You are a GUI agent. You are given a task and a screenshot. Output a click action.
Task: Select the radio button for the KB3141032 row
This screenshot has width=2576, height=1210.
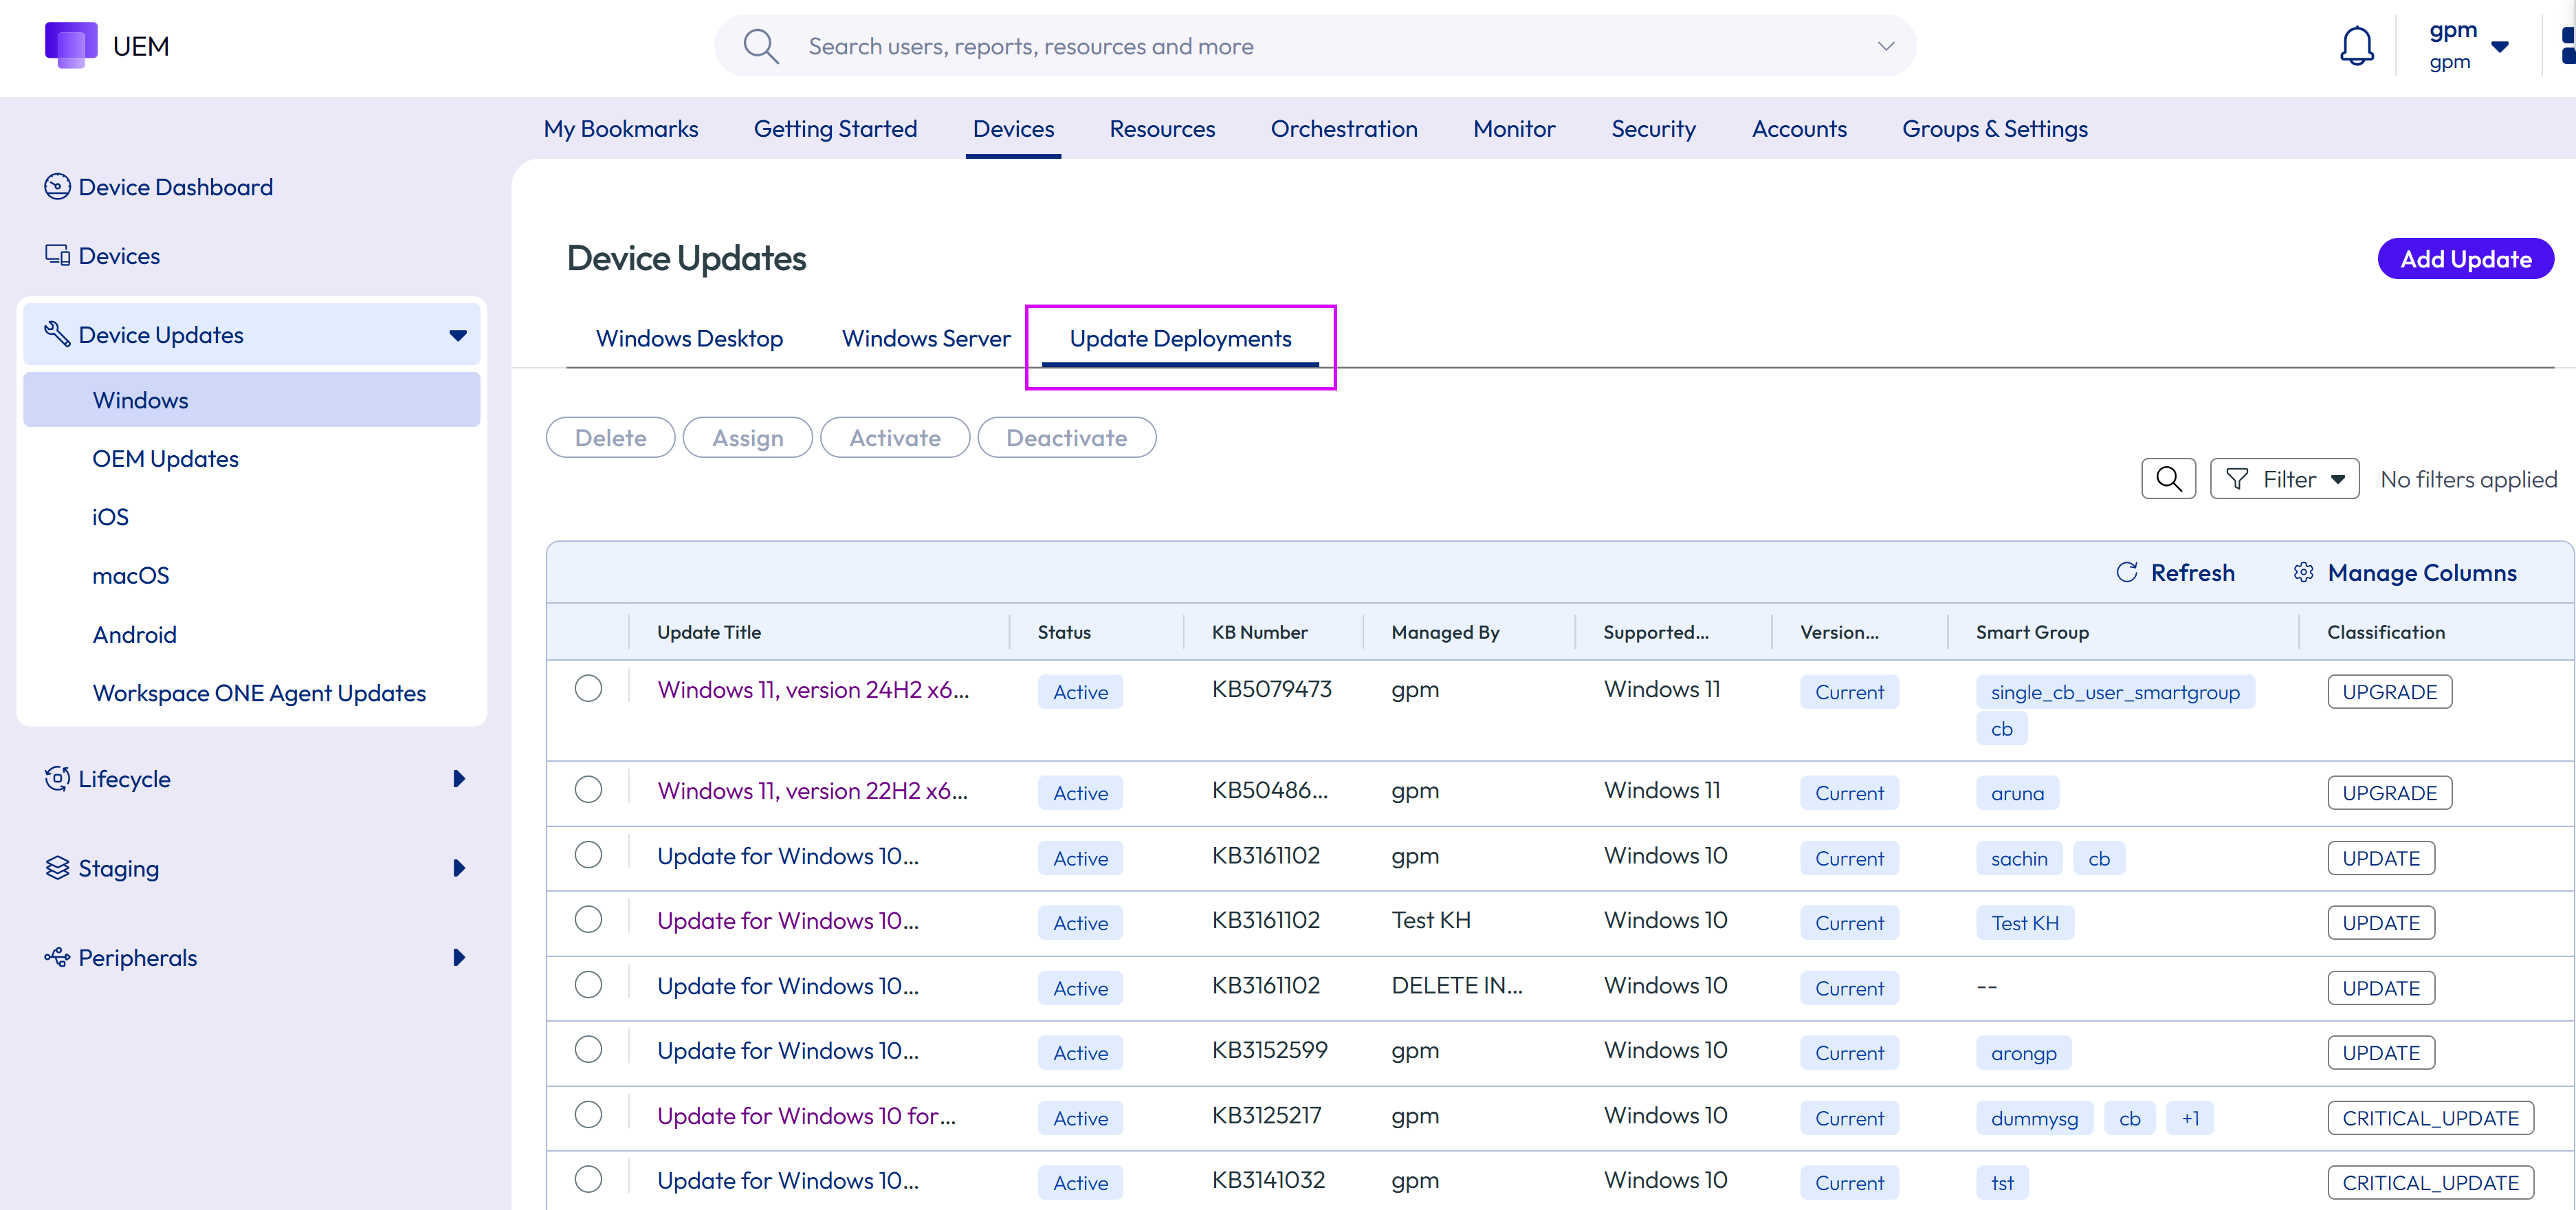pos(588,1179)
